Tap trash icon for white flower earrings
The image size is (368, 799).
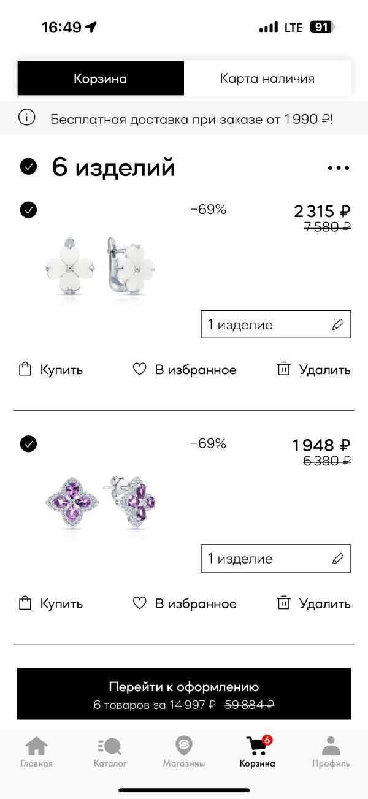[283, 369]
